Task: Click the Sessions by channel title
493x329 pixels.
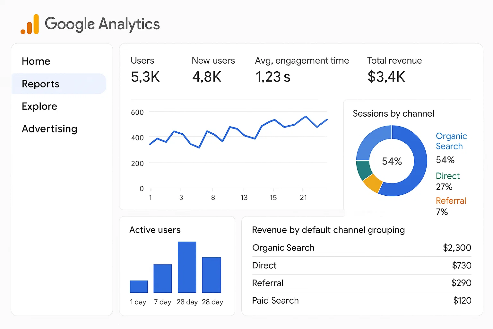Action: click(x=394, y=114)
